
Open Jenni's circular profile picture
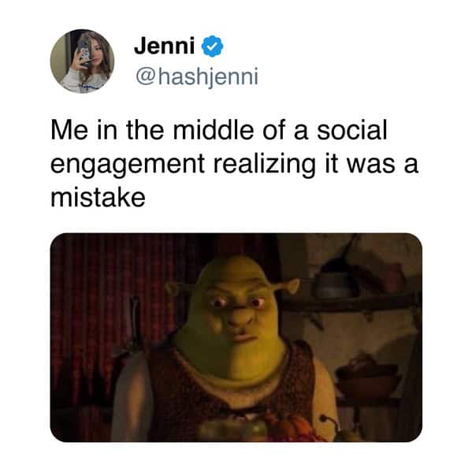tap(82, 61)
